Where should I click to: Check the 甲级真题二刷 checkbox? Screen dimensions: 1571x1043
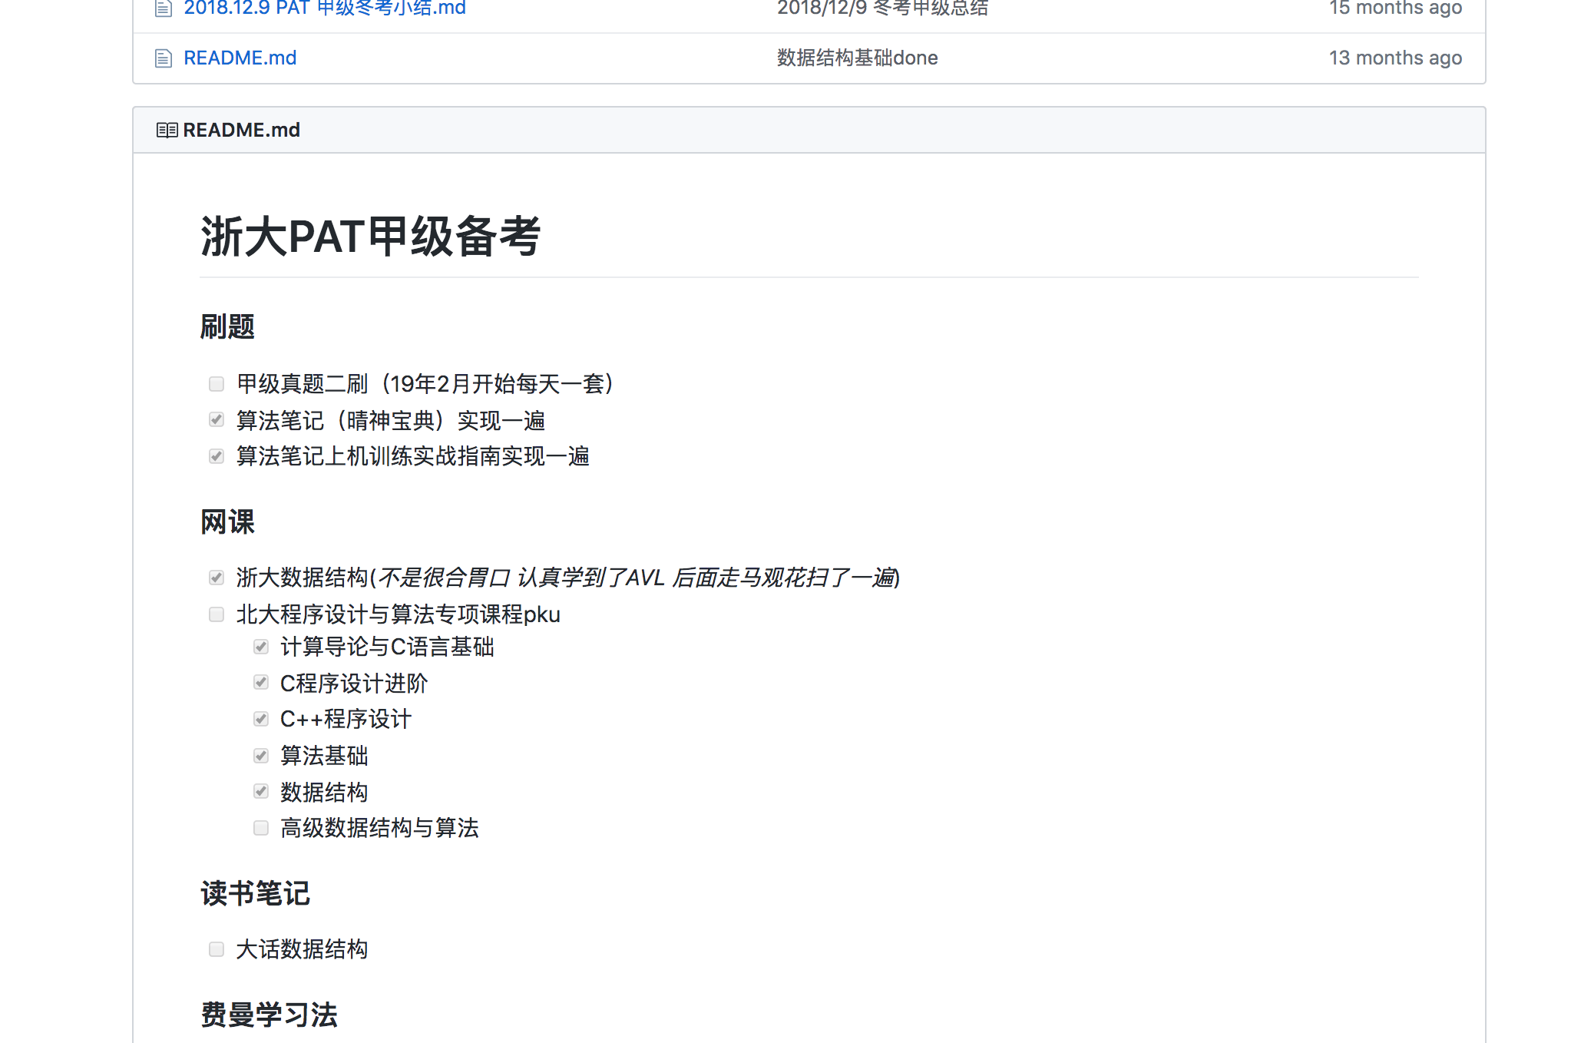pos(217,384)
